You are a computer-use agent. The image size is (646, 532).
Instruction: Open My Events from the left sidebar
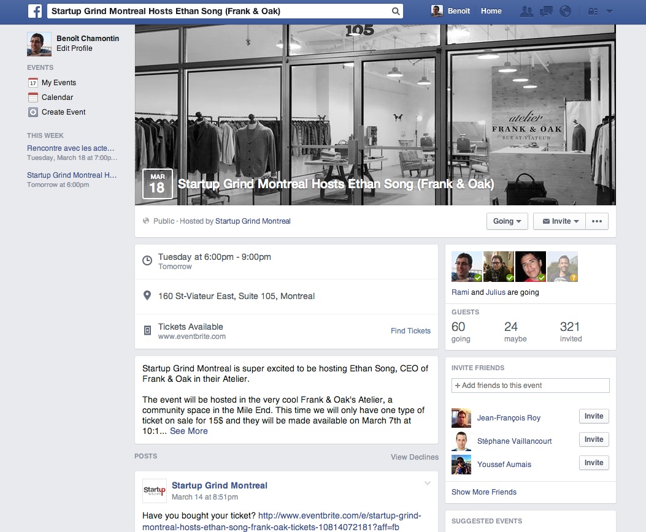[58, 82]
